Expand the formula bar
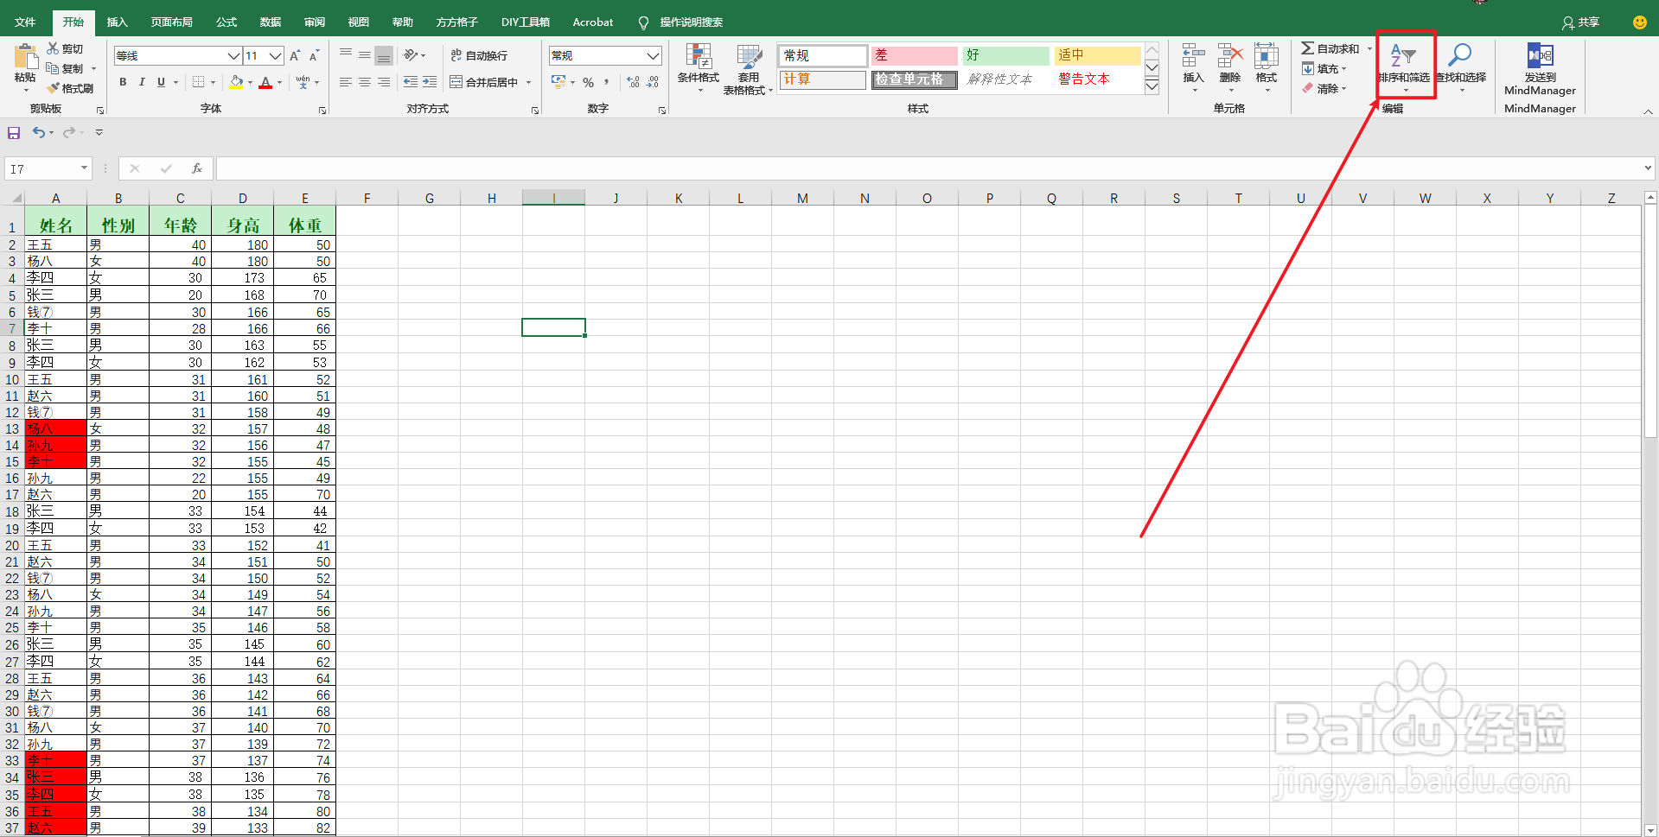Image resolution: width=1659 pixels, height=837 pixels. [x=1648, y=168]
